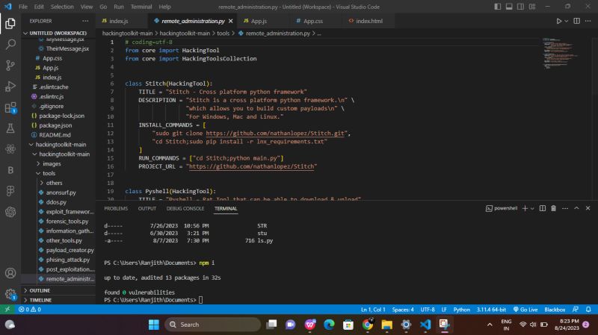Click the Windows taskbar Search box

[213, 325]
